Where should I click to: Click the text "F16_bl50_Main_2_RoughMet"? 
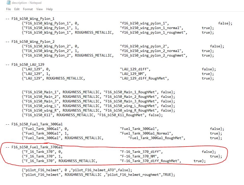click(130, 97)
